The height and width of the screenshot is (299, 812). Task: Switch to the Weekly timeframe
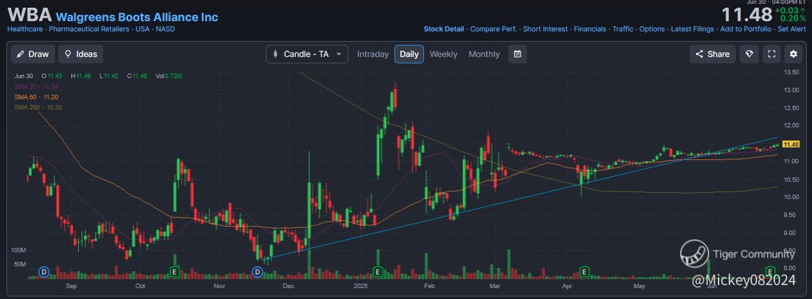click(x=444, y=54)
